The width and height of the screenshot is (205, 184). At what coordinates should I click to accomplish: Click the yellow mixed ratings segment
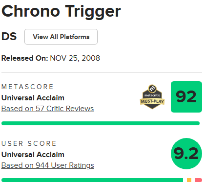189,180
